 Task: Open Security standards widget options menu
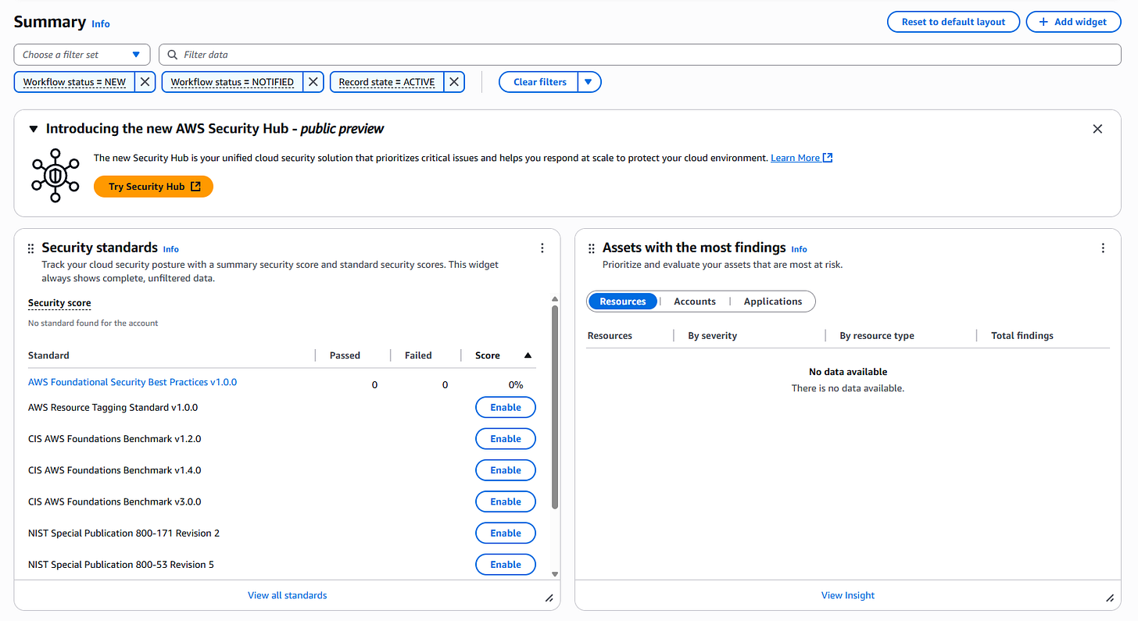click(542, 248)
